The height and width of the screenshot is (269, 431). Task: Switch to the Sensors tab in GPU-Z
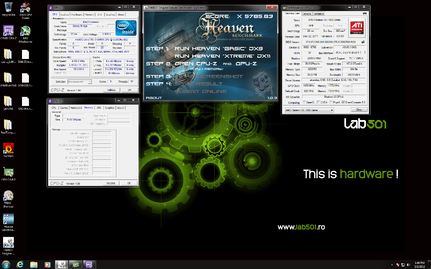click(306, 13)
